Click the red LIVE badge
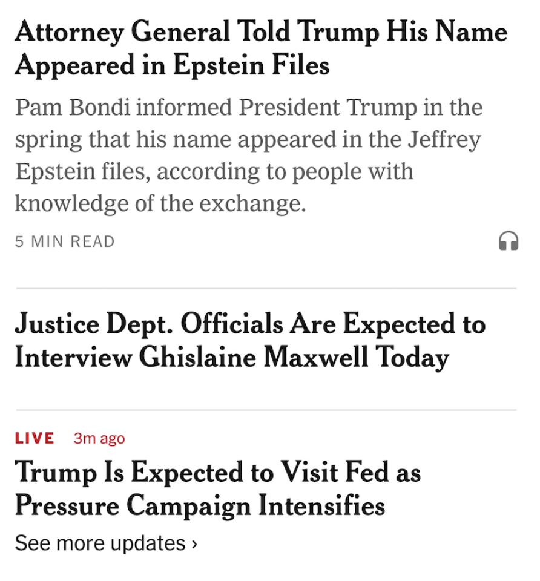540x581 pixels. (x=35, y=438)
